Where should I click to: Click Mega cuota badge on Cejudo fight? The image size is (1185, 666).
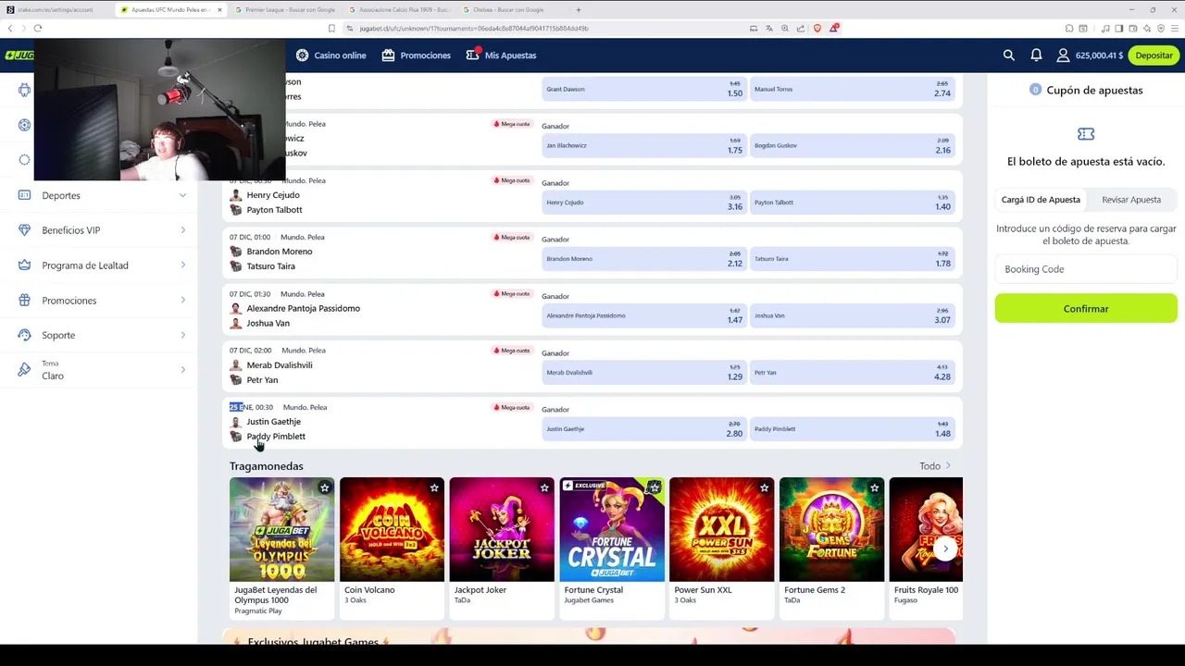click(x=512, y=180)
